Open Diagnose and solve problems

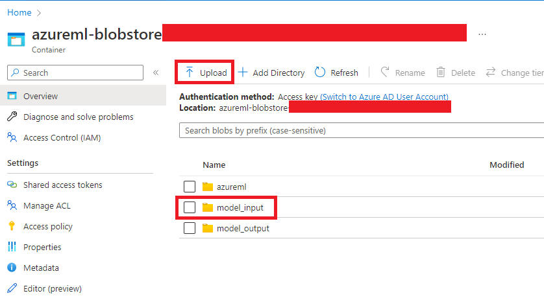[78, 117]
